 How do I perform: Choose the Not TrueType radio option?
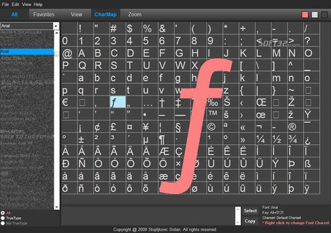tap(2, 223)
